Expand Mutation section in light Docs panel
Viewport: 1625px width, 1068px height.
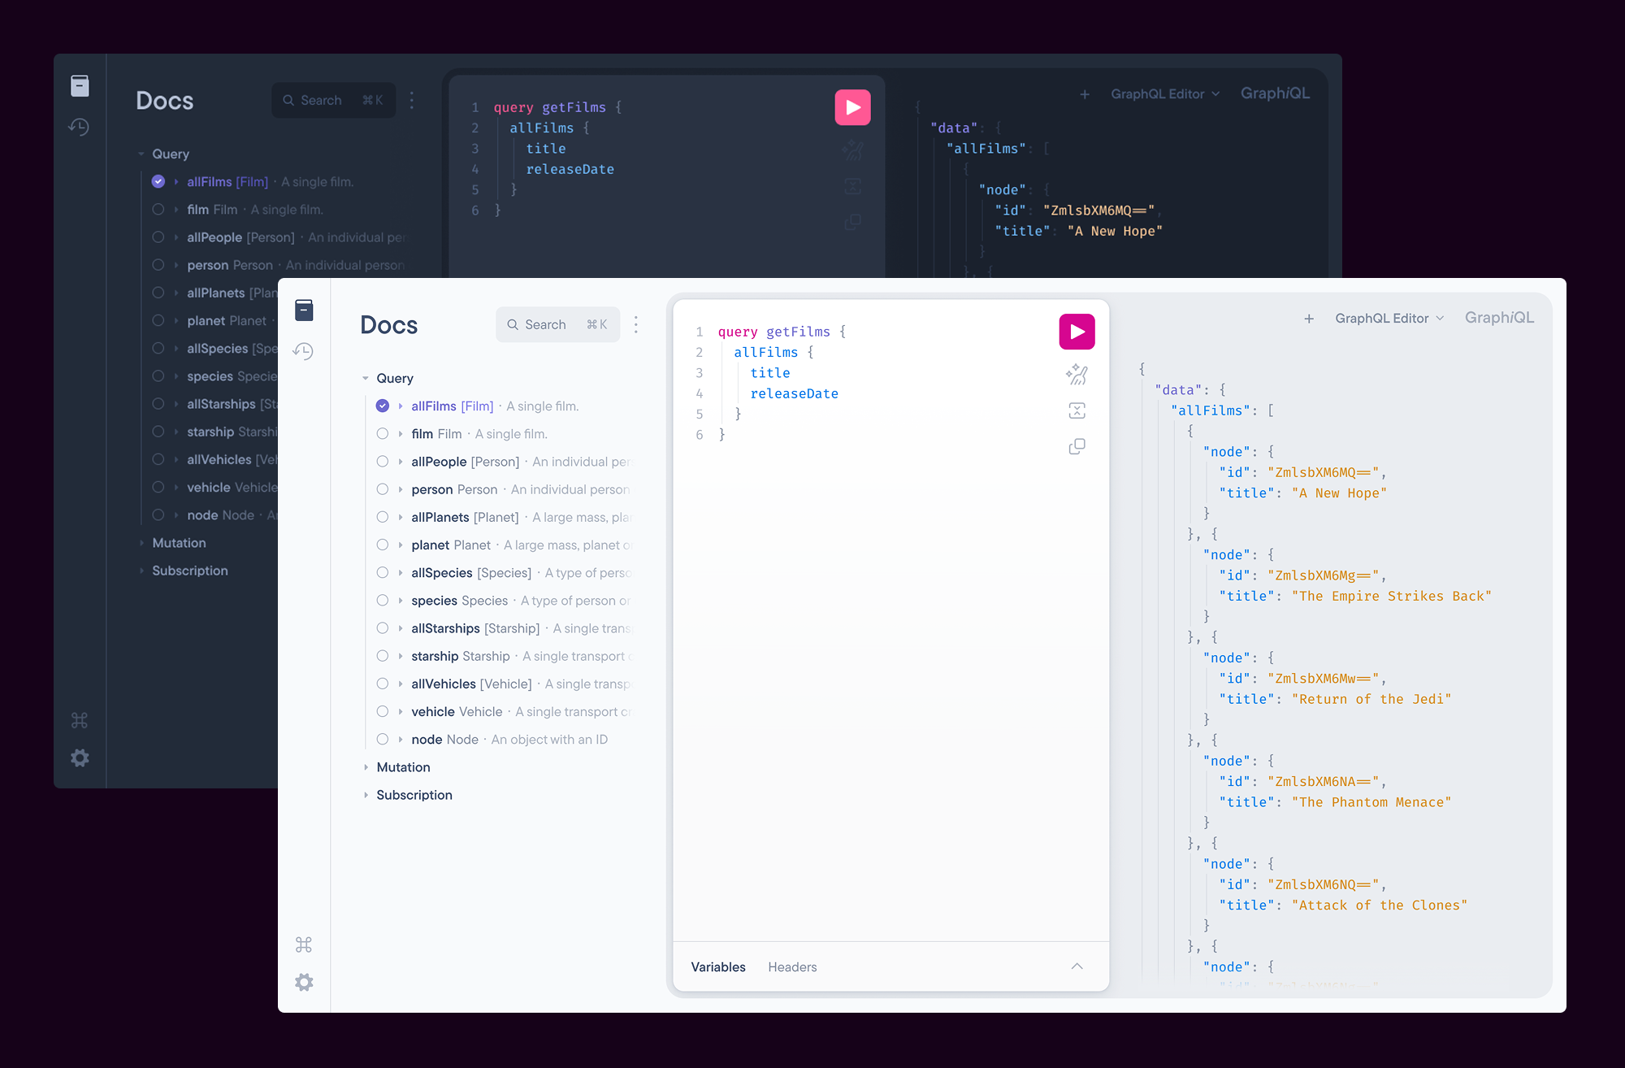coord(366,767)
